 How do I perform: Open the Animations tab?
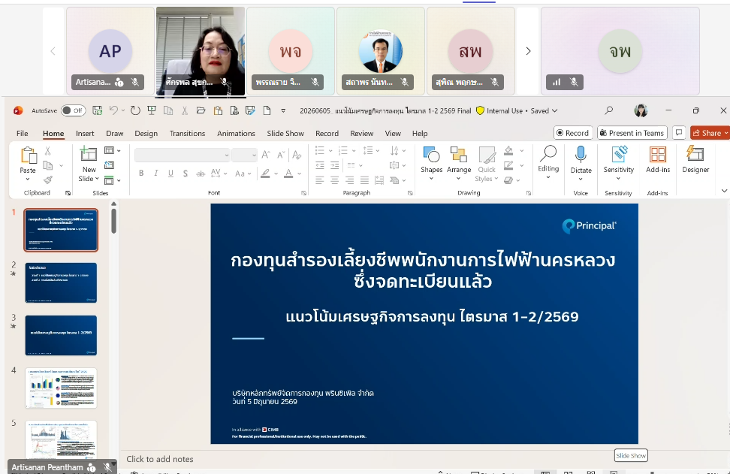coord(236,133)
